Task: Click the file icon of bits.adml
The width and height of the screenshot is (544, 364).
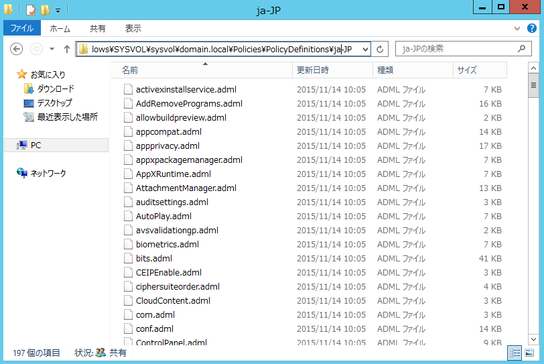Action: (129, 258)
